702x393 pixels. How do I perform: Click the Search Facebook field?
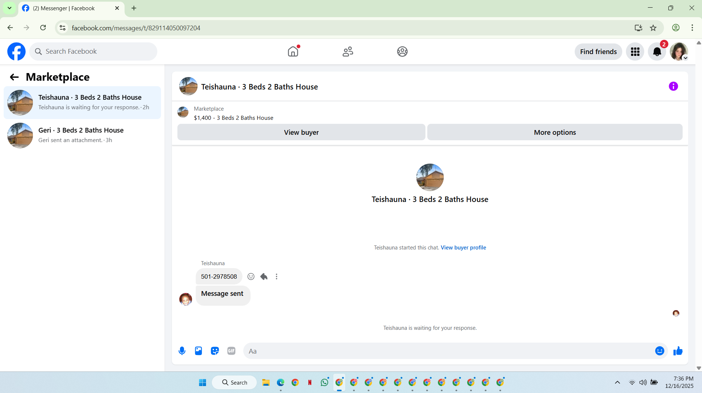pyautogui.click(x=93, y=51)
